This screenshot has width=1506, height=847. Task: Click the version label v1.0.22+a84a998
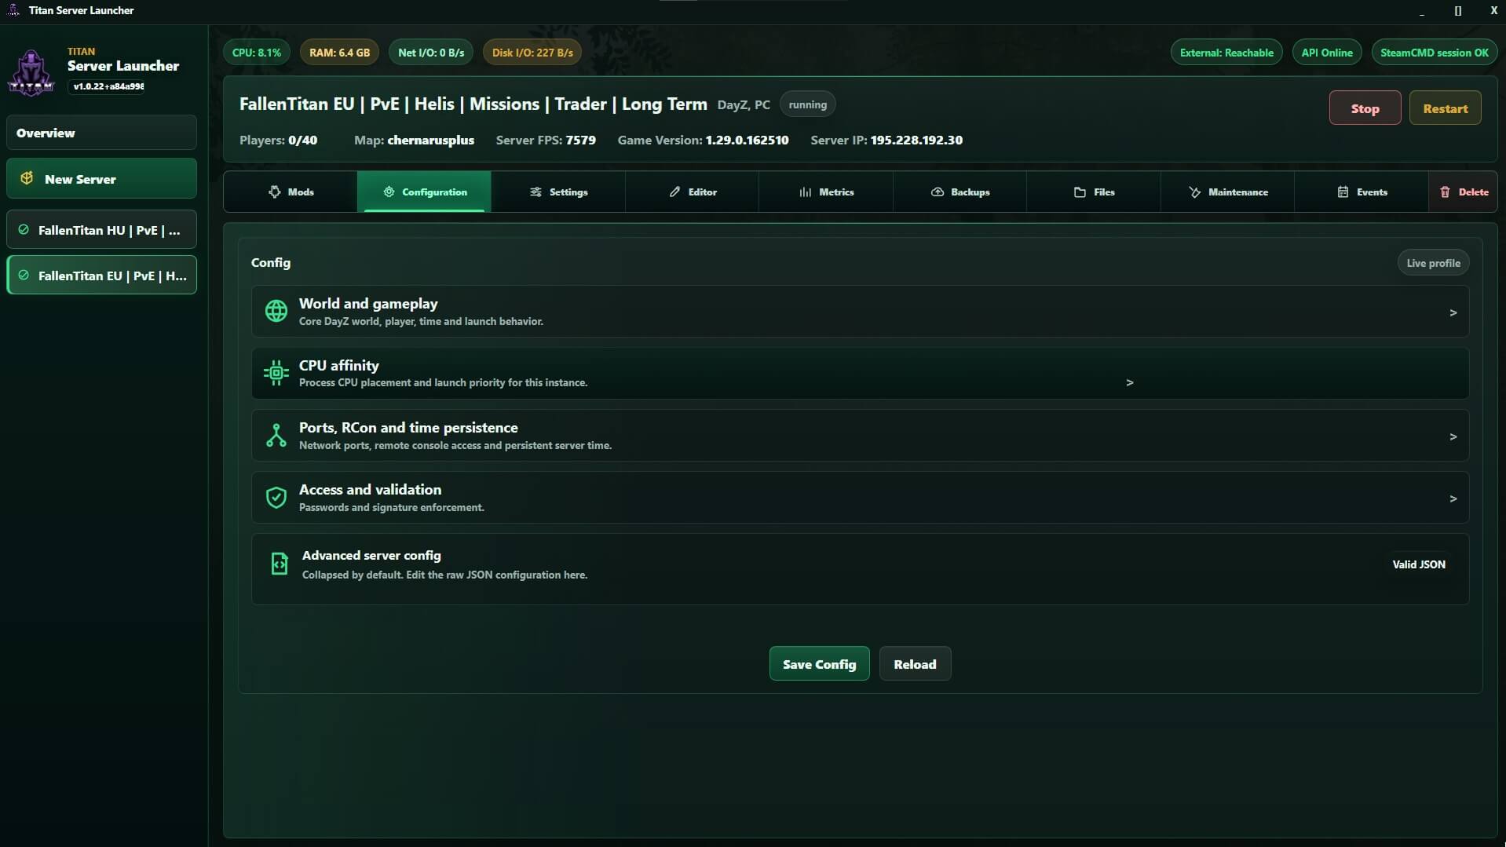(x=108, y=86)
